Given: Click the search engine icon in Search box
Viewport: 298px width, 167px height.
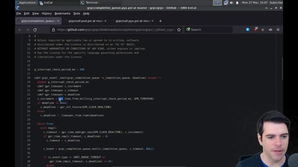Looking at the screenshot, I should pyautogui.click(x=188, y=29).
